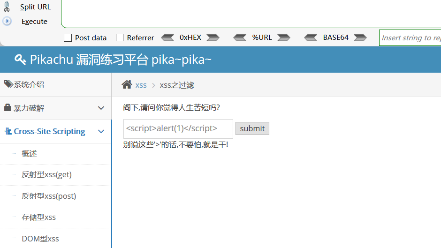Click the xss breadcrumb link
Screen dimensions: 441x248
141,85
